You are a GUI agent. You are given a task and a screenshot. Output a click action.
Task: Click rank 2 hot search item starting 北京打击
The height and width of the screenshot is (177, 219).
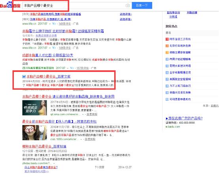point(180,46)
